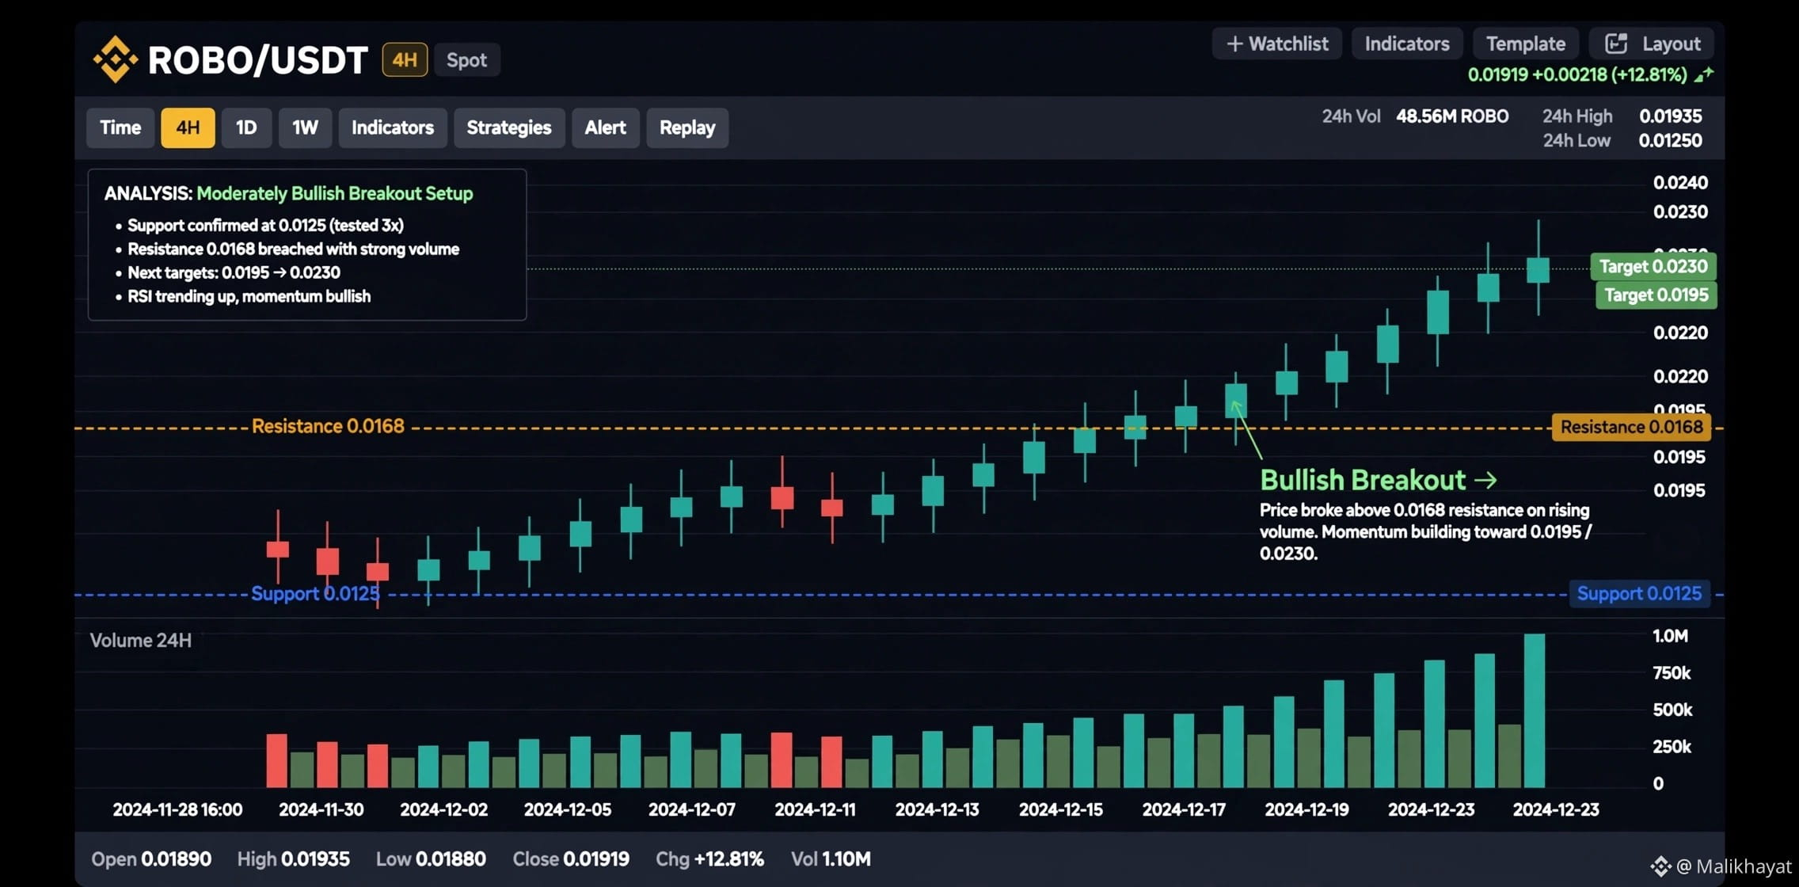The height and width of the screenshot is (887, 1799).
Task: Click the Alert button
Action: click(x=605, y=128)
